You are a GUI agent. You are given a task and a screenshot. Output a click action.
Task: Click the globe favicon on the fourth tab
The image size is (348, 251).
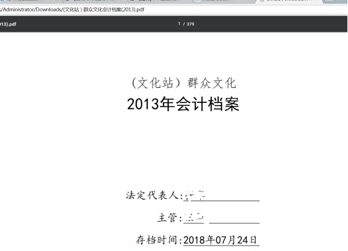coord(197,1)
